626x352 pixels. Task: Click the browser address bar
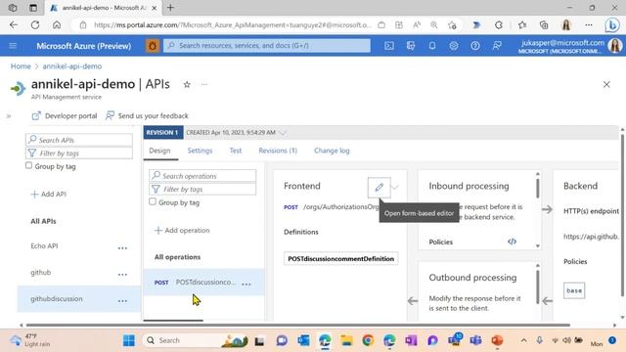[x=233, y=24]
